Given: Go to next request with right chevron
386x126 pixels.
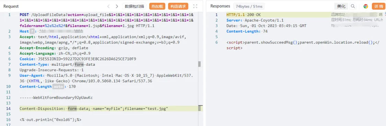Looking at the screenshot, I should pos(117,7).
